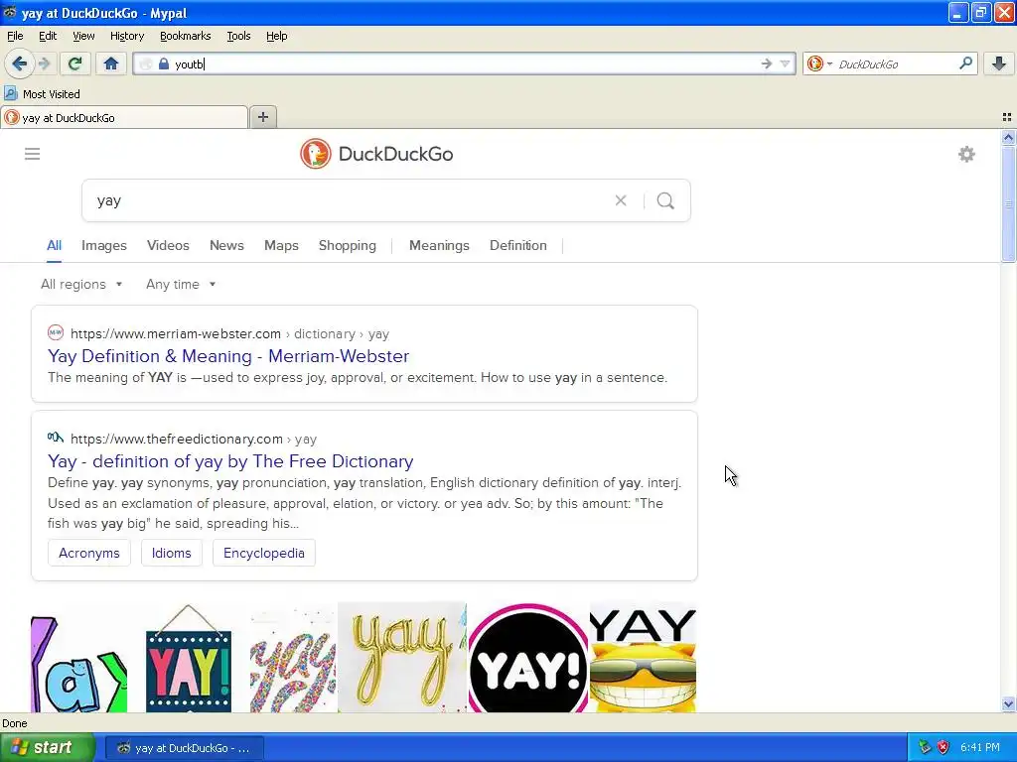Go forward with the Forward arrow button
1017x762 pixels.
point(44,63)
